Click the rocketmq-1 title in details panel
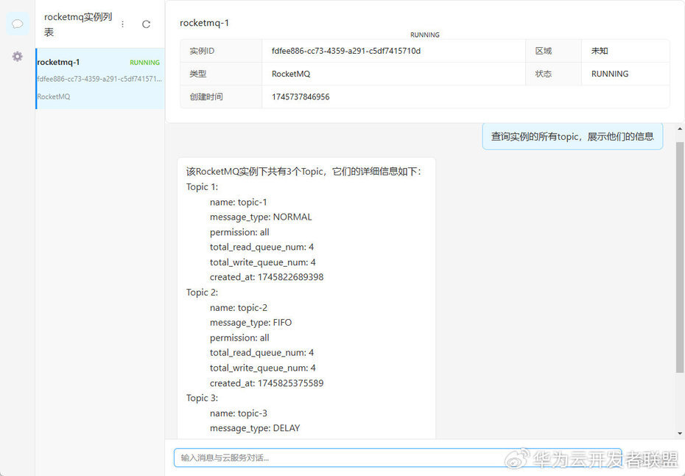This screenshot has height=476, width=685. click(x=205, y=23)
